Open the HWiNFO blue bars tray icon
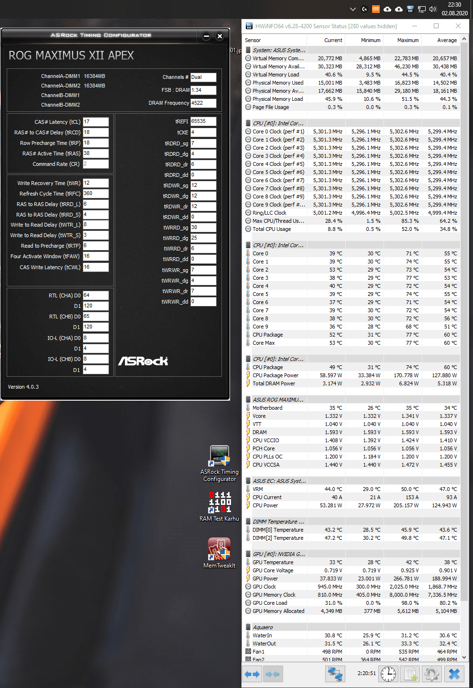 pos(410,9)
